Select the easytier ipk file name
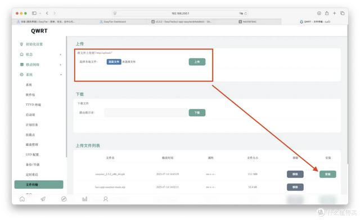Image resolution: width=360 pixels, height=220 pixels. (110, 174)
